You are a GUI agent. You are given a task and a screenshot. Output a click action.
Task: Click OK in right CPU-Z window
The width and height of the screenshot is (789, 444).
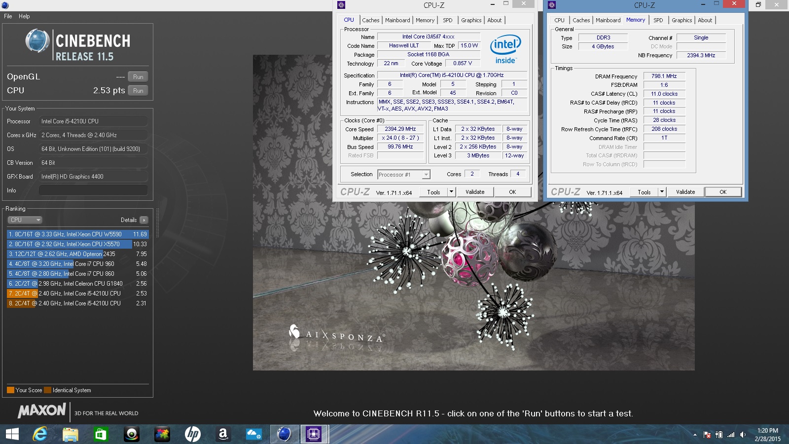point(723,192)
